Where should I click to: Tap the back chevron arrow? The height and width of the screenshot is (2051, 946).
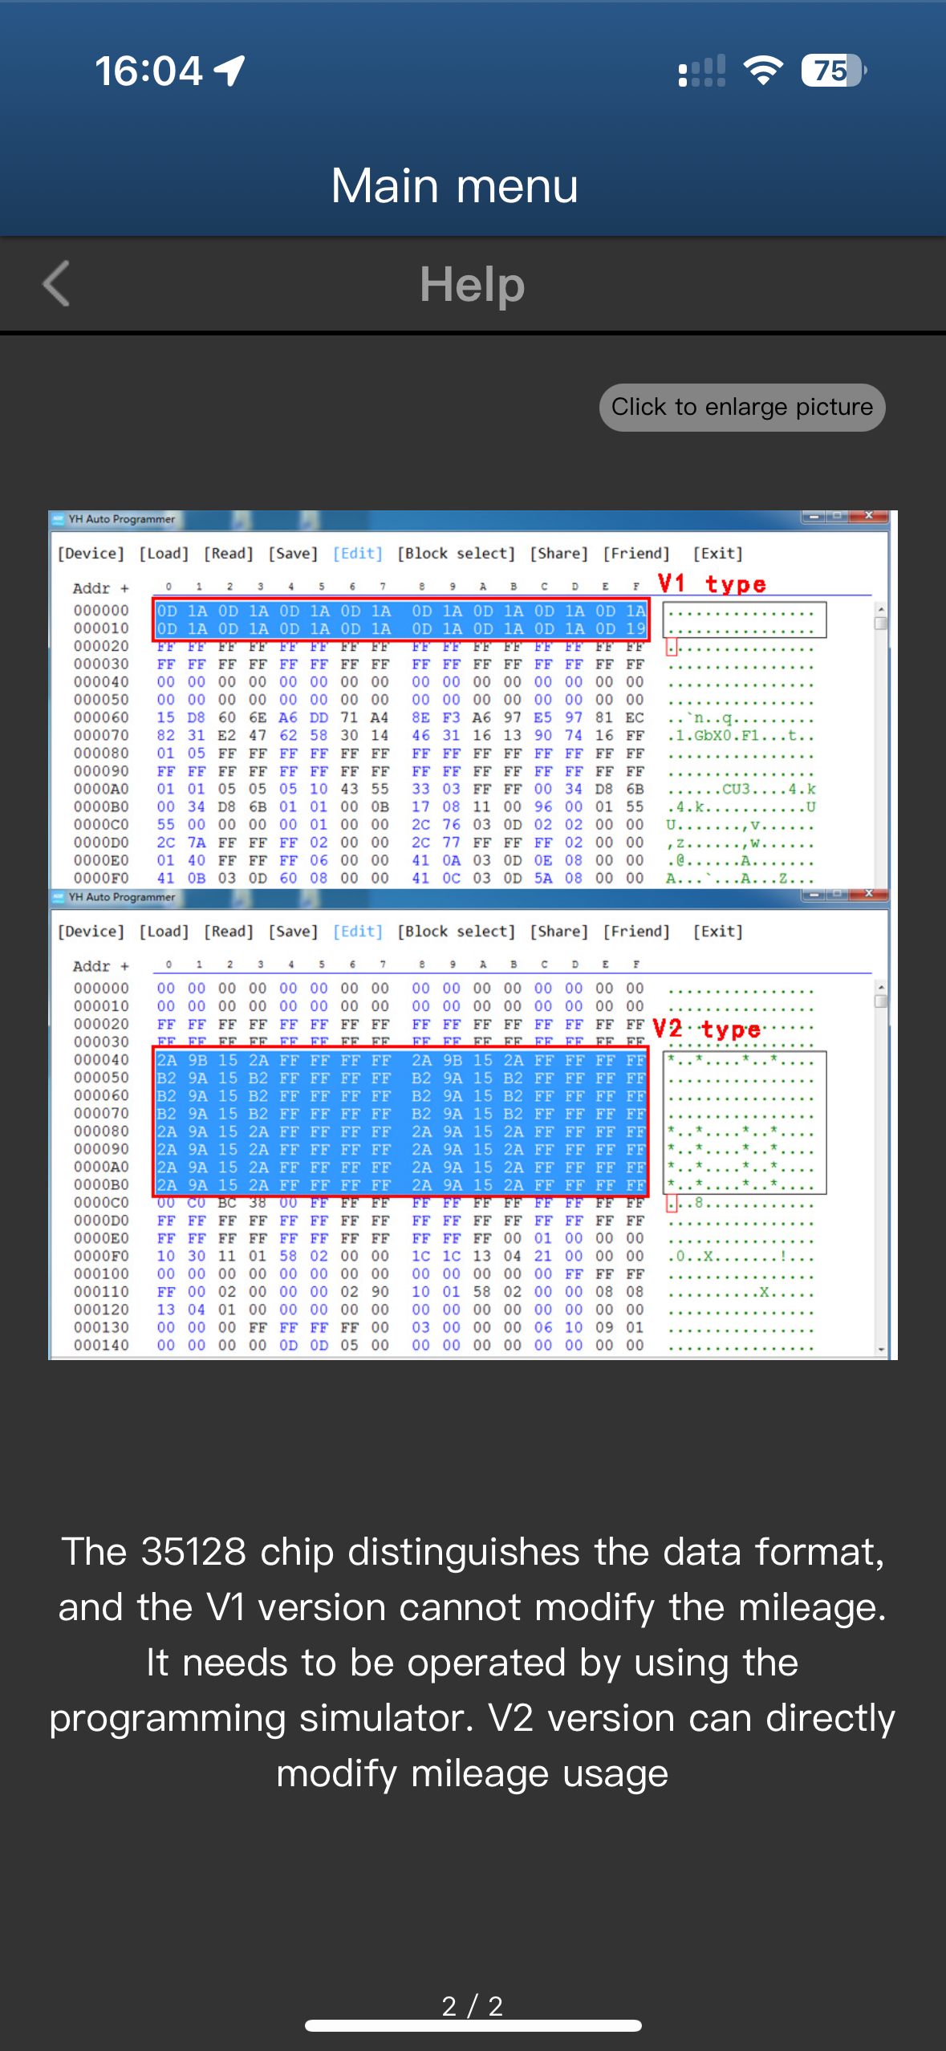pos(56,284)
